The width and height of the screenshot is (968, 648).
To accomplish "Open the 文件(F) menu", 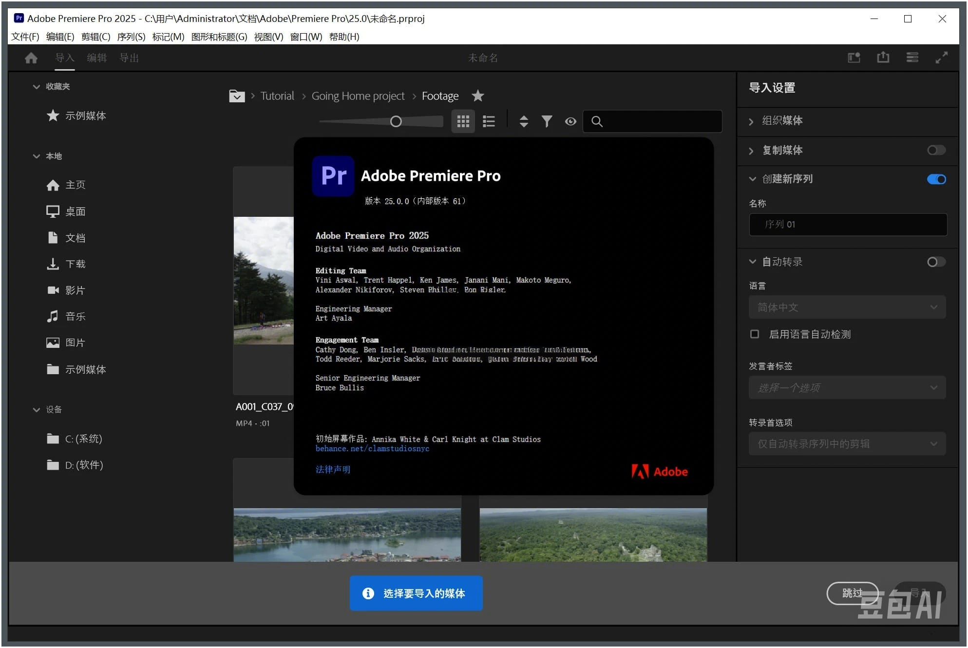I will pyautogui.click(x=25, y=37).
